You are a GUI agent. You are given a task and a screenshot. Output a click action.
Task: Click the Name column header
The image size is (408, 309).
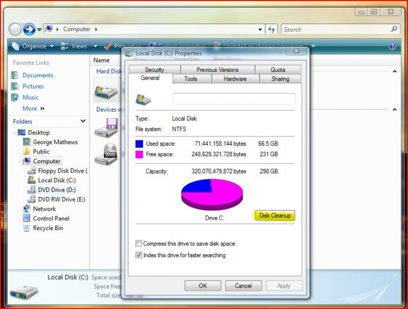(102, 60)
